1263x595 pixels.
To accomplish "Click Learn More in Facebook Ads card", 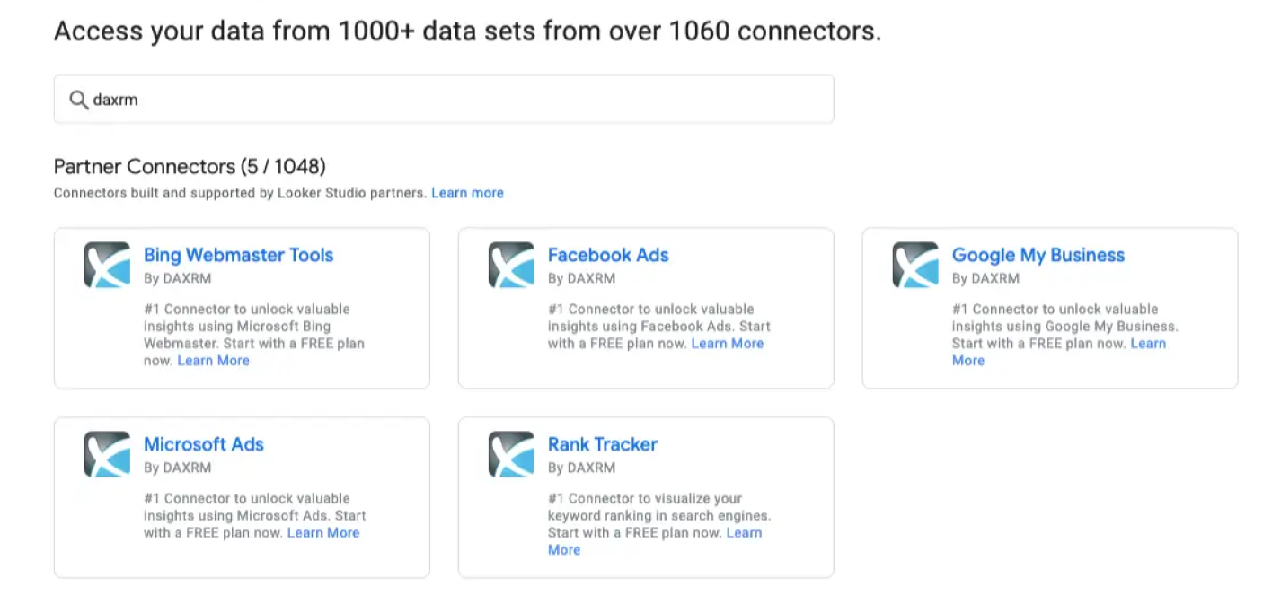I will tap(728, 344).
